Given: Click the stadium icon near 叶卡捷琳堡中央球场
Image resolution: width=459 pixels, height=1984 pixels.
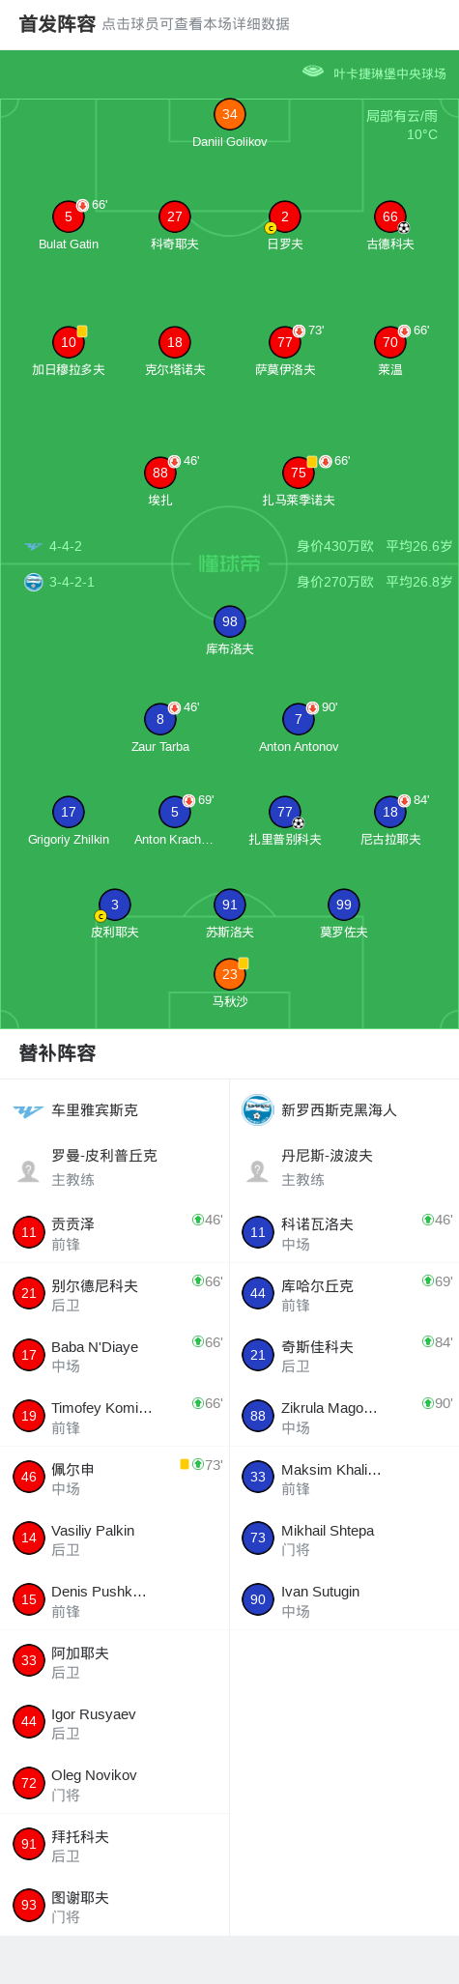Looking at the screenshot, I should click(313, 72).
